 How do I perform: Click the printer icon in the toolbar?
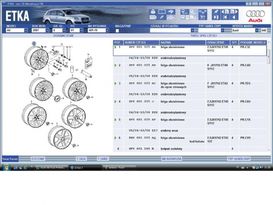(x=153, y=12)
